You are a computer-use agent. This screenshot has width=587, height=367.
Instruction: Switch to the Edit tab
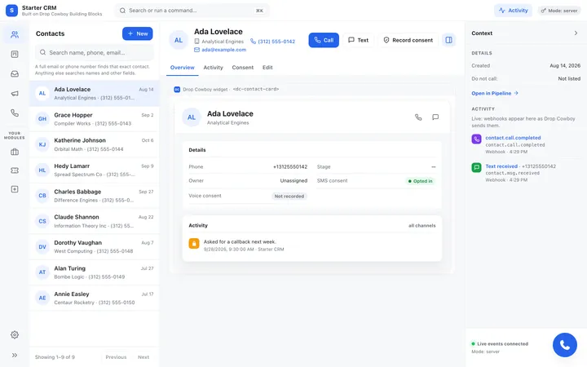click(267, 68)
